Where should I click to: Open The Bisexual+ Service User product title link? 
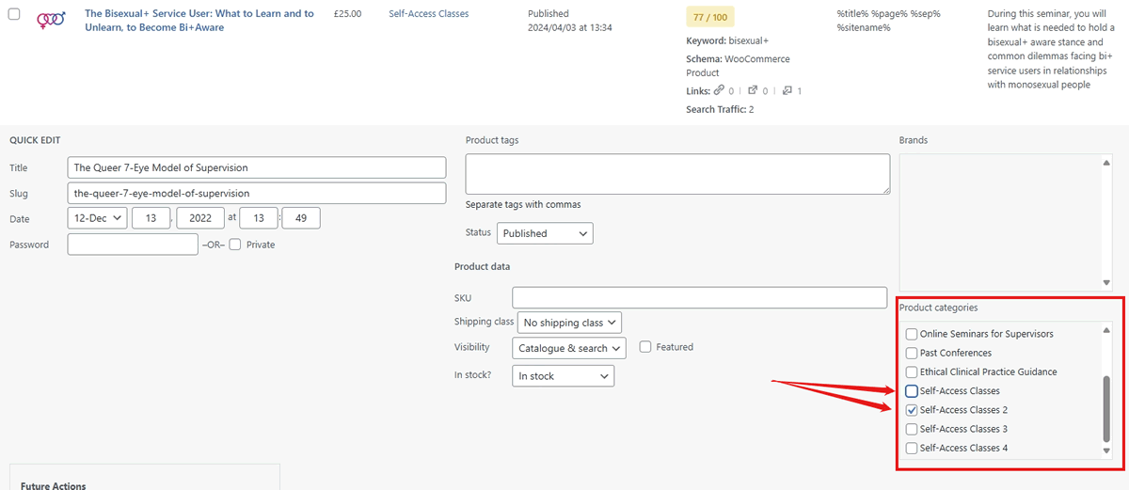(x=199, y=21)
